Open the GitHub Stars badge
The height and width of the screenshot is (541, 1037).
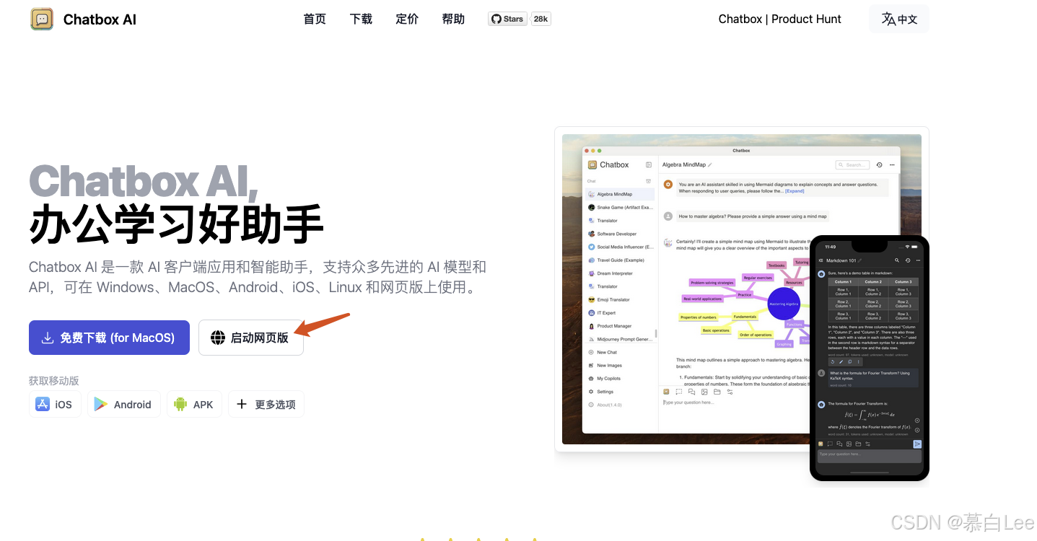[507, 19]
